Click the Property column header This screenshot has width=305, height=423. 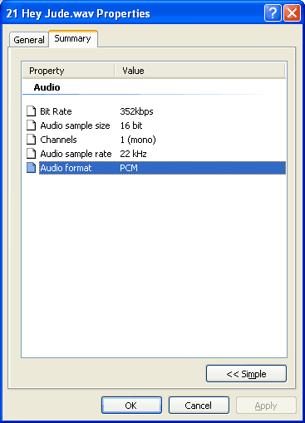point(68,71)
